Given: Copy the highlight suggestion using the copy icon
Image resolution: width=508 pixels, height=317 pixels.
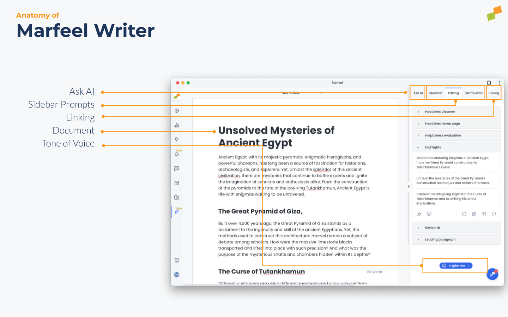Looking at the screenshot, I should pyautogui.click(x=474, y=214).
